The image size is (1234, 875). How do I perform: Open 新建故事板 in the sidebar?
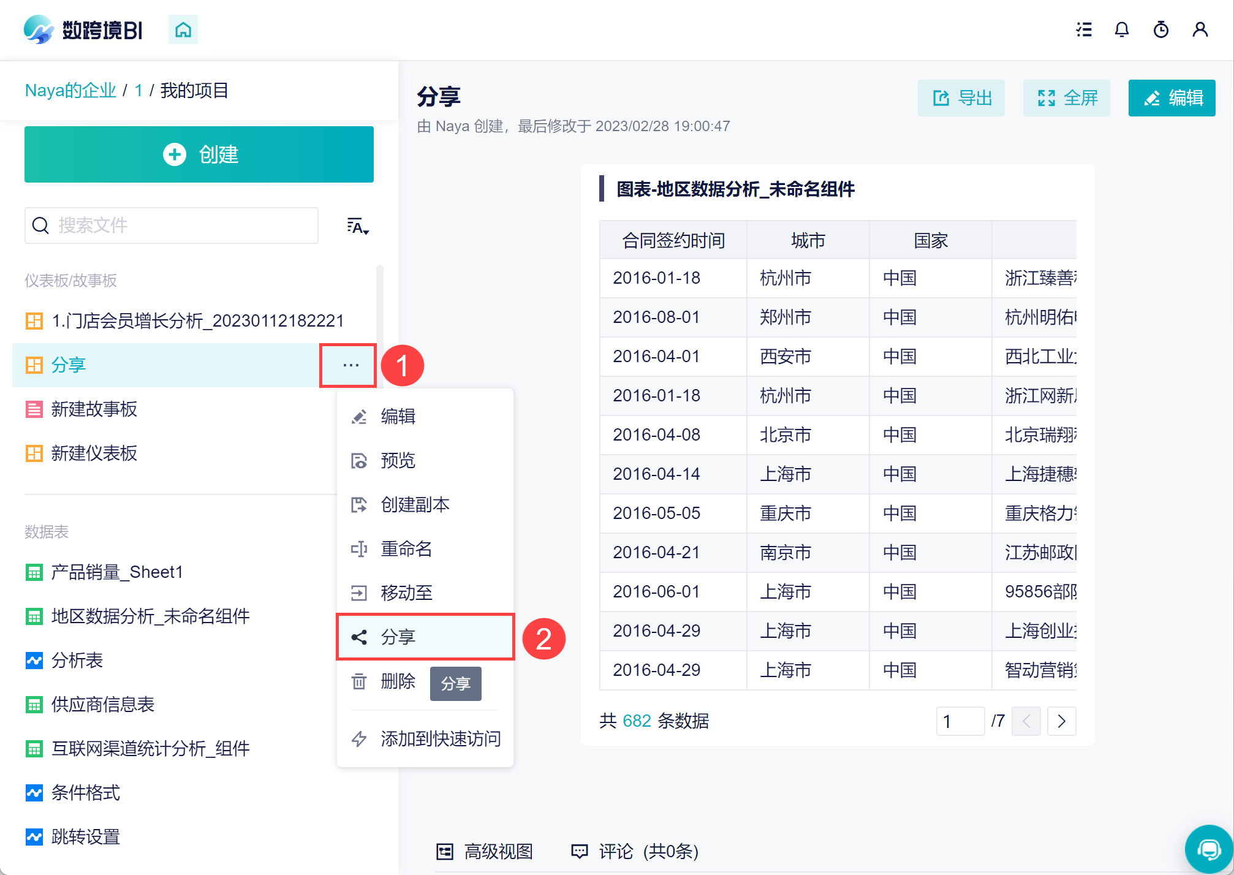[x=94, y=409]
